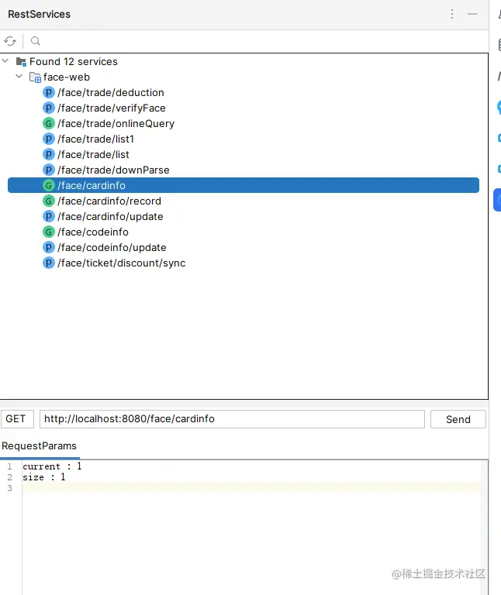Click GET icon of /face/codeinfo
Image resolution: width=501 pixels, height=595 pixels.
[x=48, y=232]
